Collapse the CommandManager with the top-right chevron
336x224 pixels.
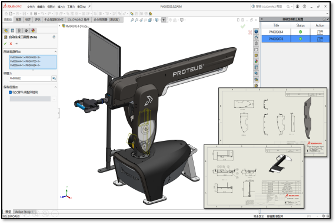[x=327, y=14]
